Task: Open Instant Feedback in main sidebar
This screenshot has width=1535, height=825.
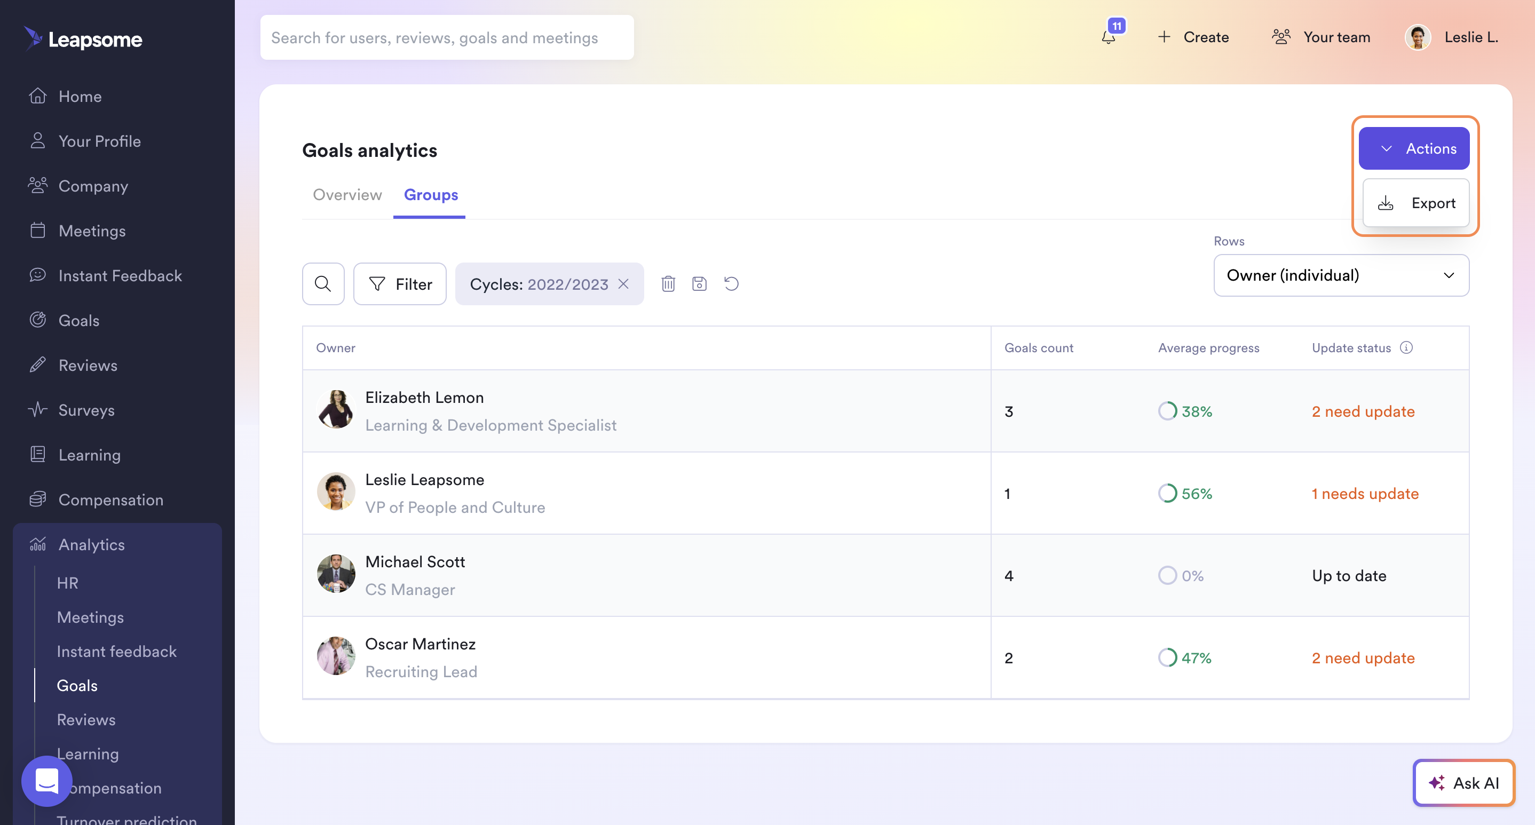Action: (120, 275)
